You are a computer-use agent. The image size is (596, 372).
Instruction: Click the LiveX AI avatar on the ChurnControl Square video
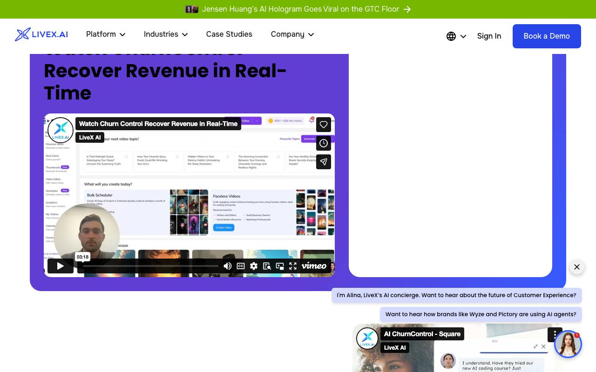pos(367,339)
